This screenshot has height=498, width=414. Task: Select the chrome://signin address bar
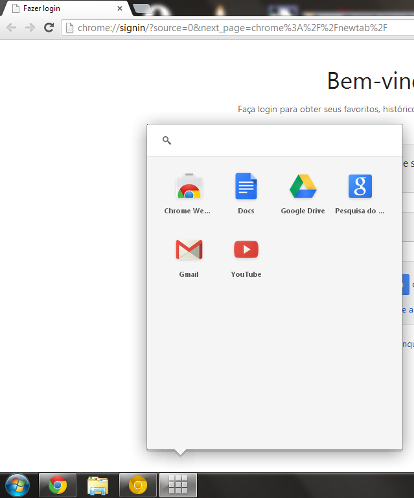tap(233, 27)
